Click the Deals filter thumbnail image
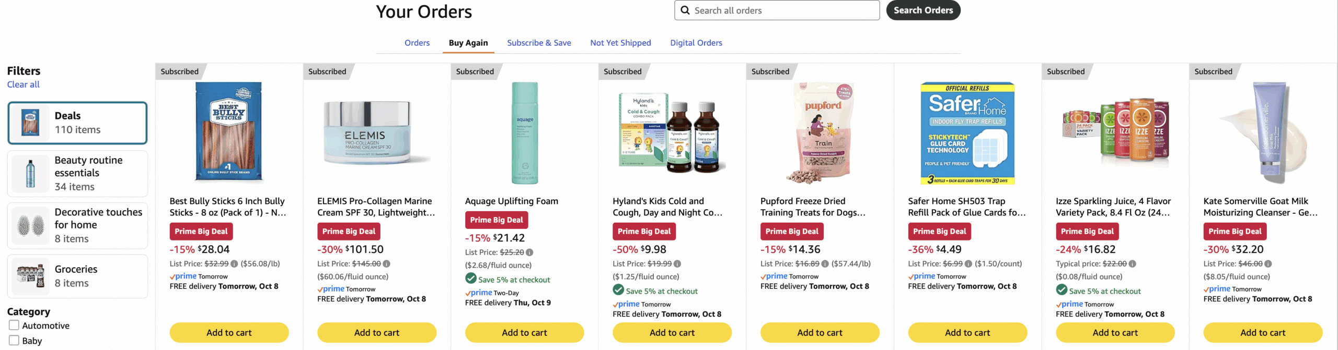Image resolution: width=1338 pixels, height=350 pixels. 30,123
